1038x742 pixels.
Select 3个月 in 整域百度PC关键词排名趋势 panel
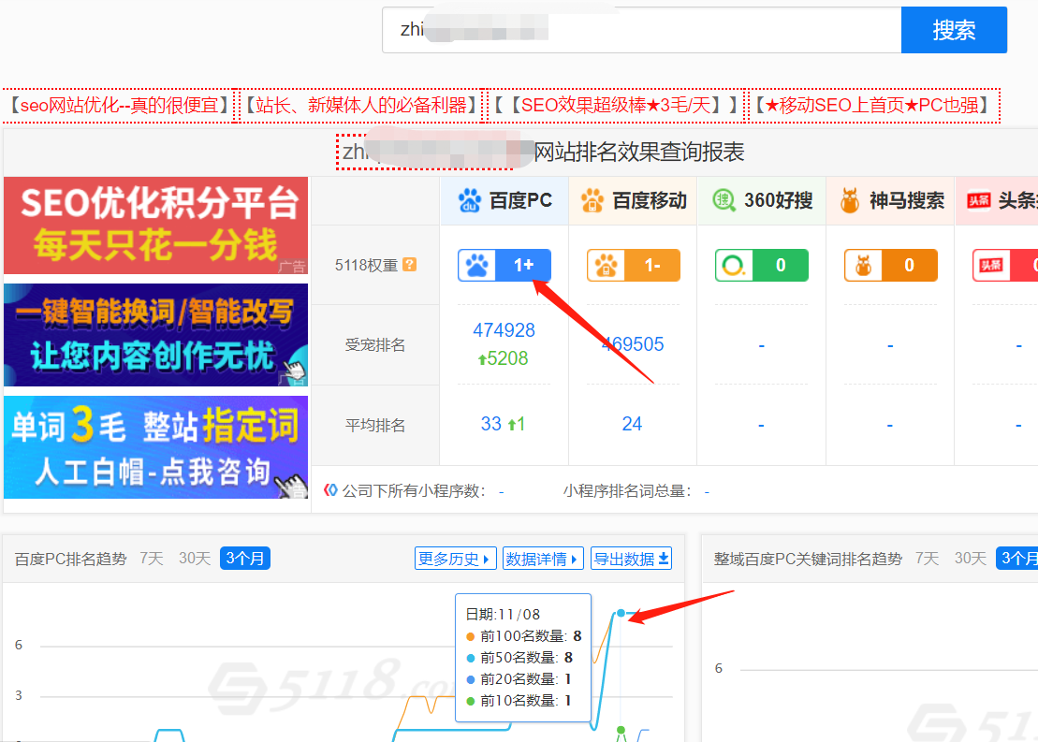pyautogui.click(x=1017, y=559)
